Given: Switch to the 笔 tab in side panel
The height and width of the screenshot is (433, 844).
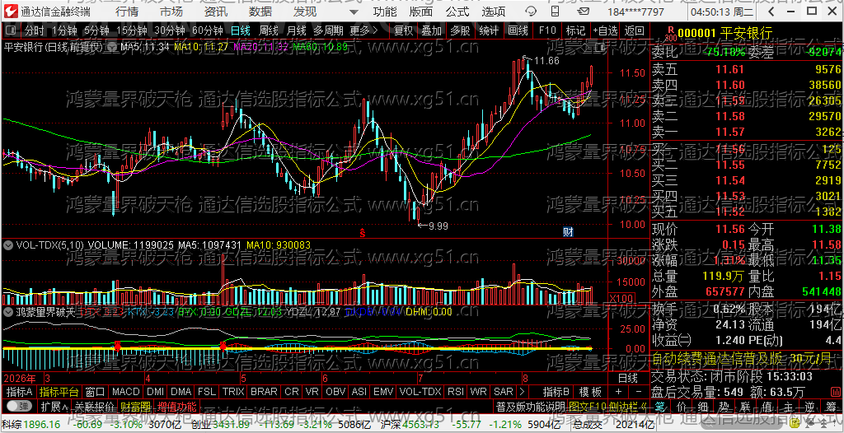Looking at the screenshot, I should (660, 406).
